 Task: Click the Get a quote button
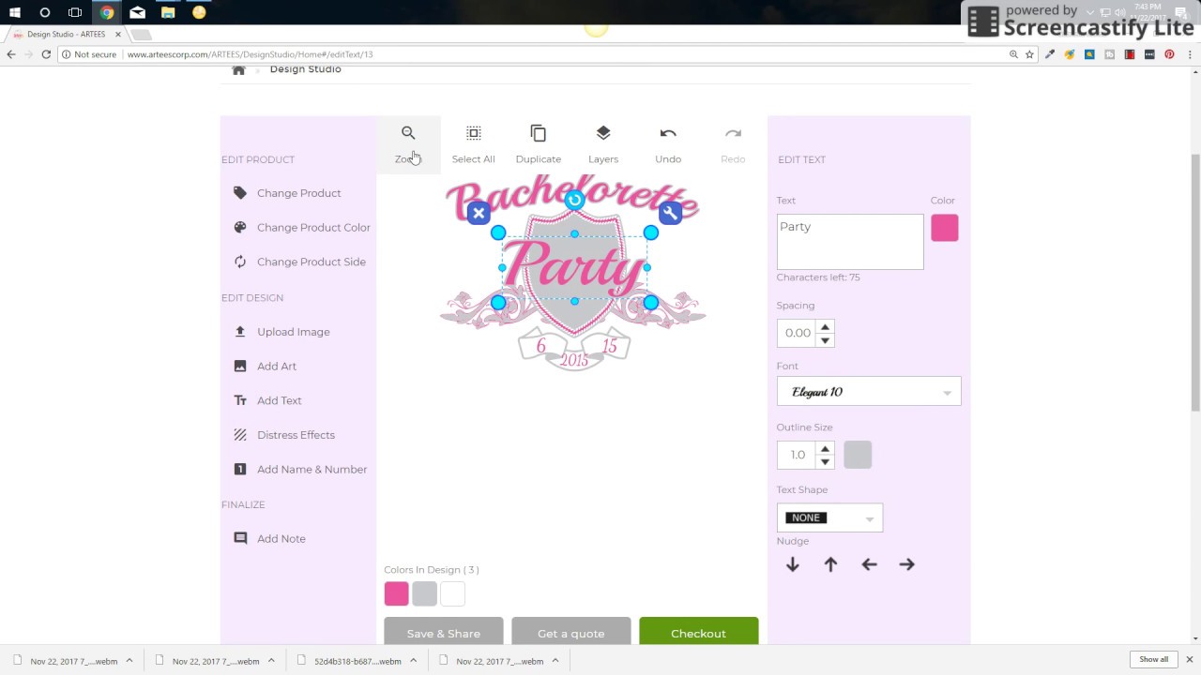[x=571, y=633]
